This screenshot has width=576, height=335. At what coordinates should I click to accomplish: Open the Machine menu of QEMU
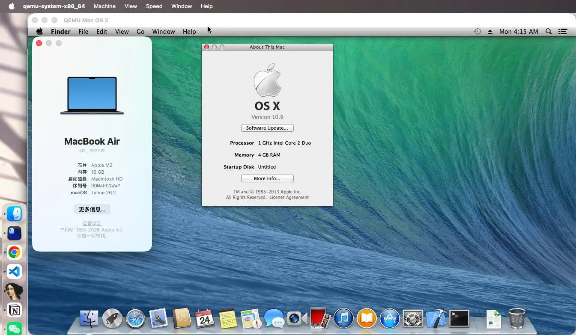coord(104,6)
